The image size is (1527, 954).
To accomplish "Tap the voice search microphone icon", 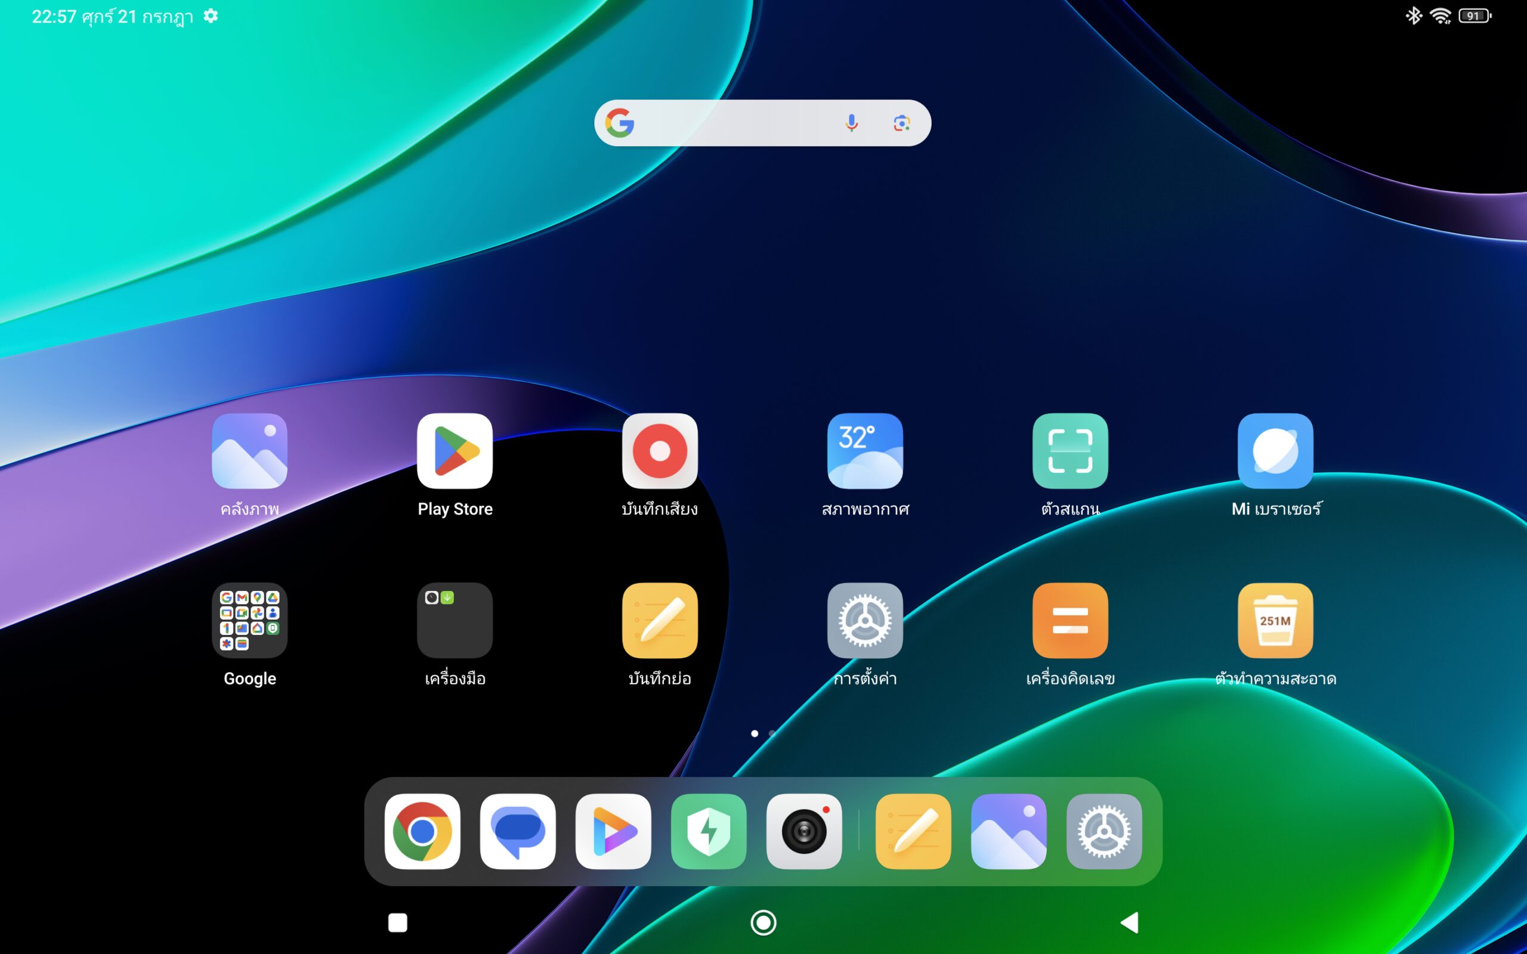I will point(851,123).
